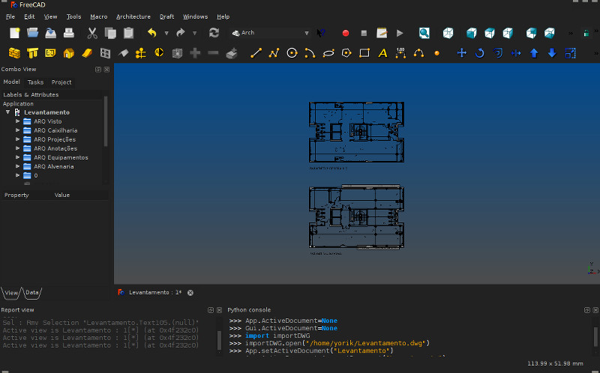This screenshot has height=373, width=600.
Task: Open the redo history dropdown arrow
Action: pyautogui.click(x=194, y=33)
